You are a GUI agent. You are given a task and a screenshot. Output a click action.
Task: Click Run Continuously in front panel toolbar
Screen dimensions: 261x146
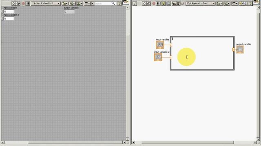18,3
